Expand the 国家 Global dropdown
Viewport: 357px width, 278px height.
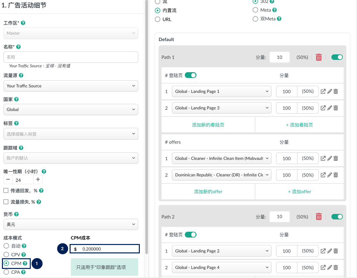pos(71,110)
